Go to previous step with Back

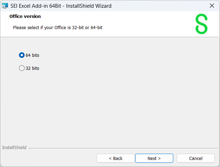tap(116, 158)
